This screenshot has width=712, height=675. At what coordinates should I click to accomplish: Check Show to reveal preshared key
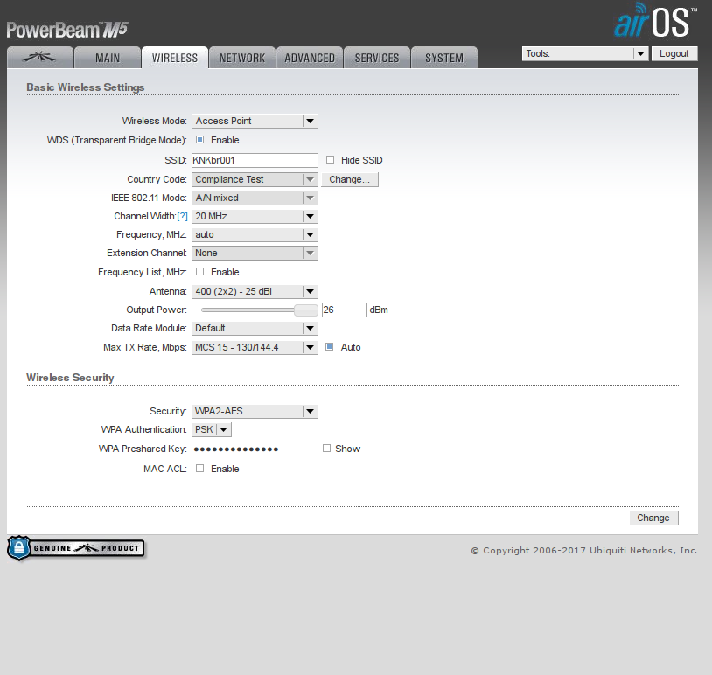pos(326,448)
